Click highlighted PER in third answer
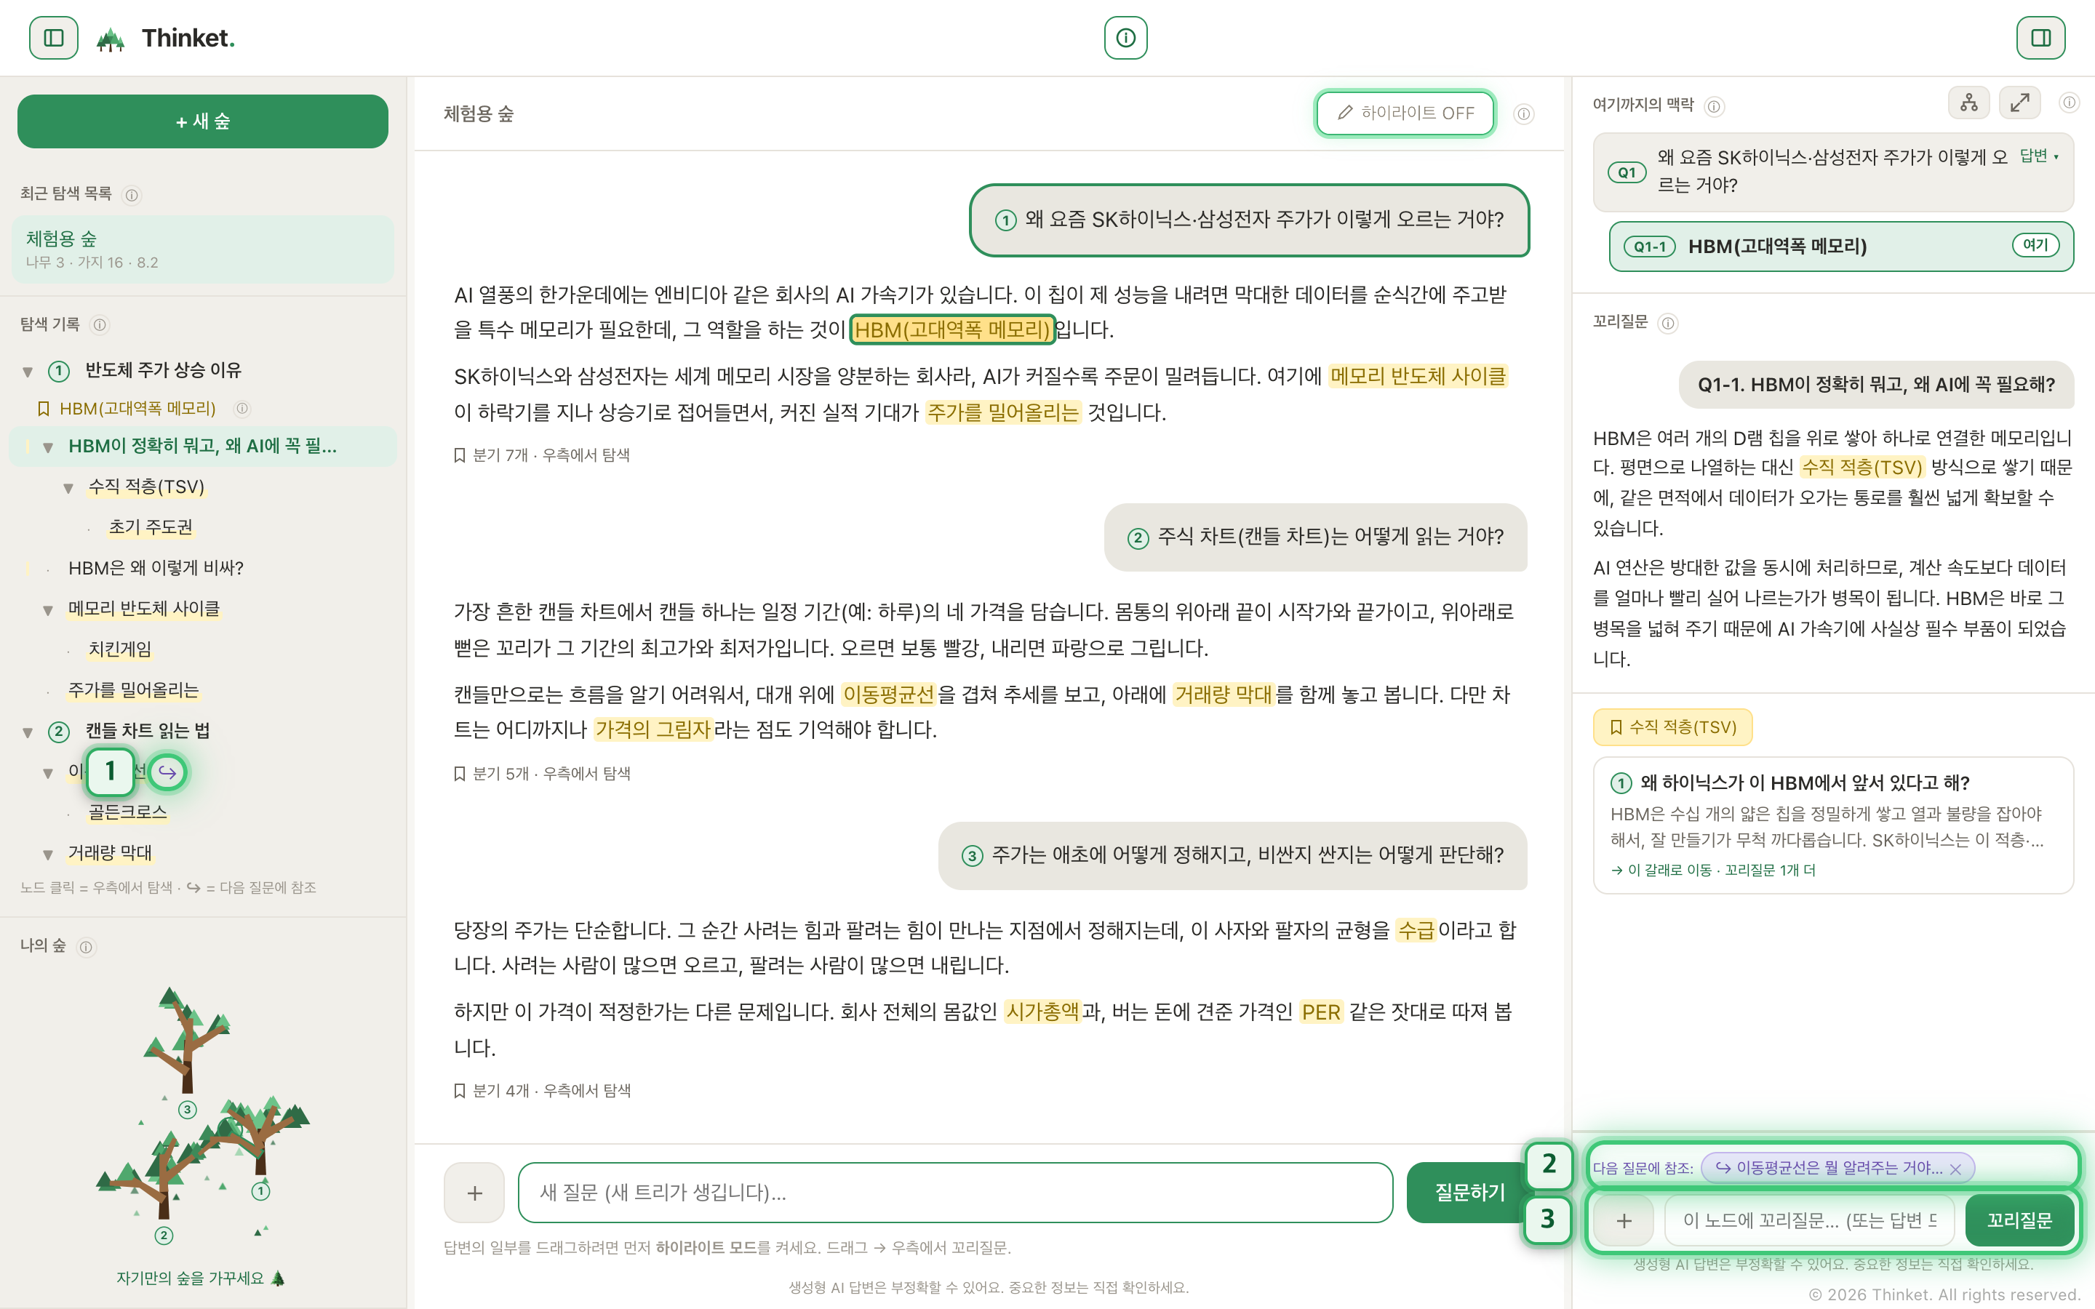 point(1321,1012)
